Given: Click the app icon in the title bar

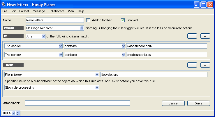Looking at the screenshot, I should pos(4,5).
